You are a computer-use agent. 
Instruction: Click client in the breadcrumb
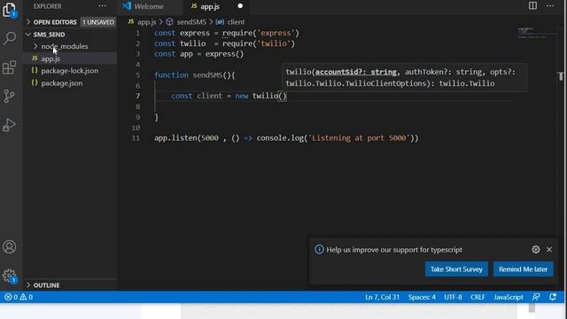236,22
